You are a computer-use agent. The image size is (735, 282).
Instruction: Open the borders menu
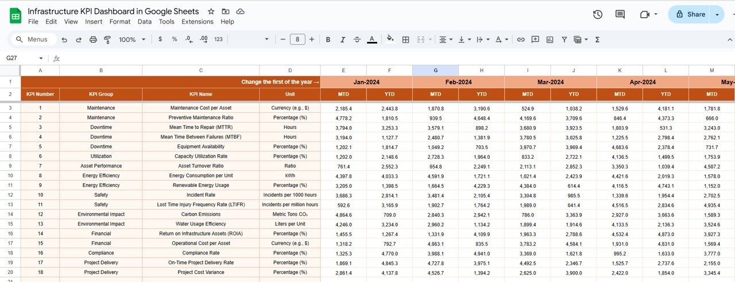tap(405, 40)
